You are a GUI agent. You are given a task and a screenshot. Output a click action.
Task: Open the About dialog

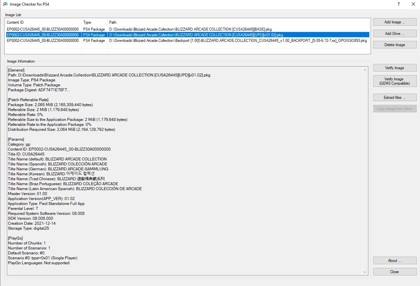coord(395,261)
